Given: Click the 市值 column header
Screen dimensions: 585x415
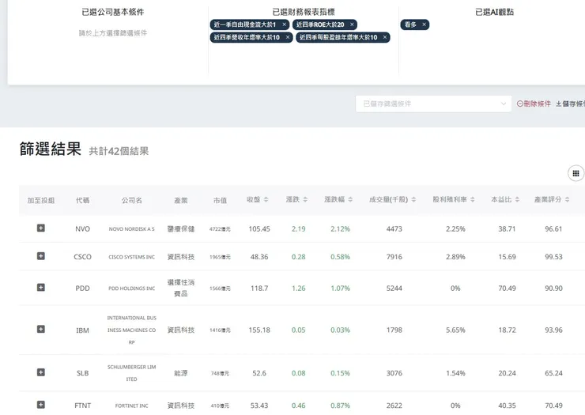Looking at the screenshot, I should 220,201.
